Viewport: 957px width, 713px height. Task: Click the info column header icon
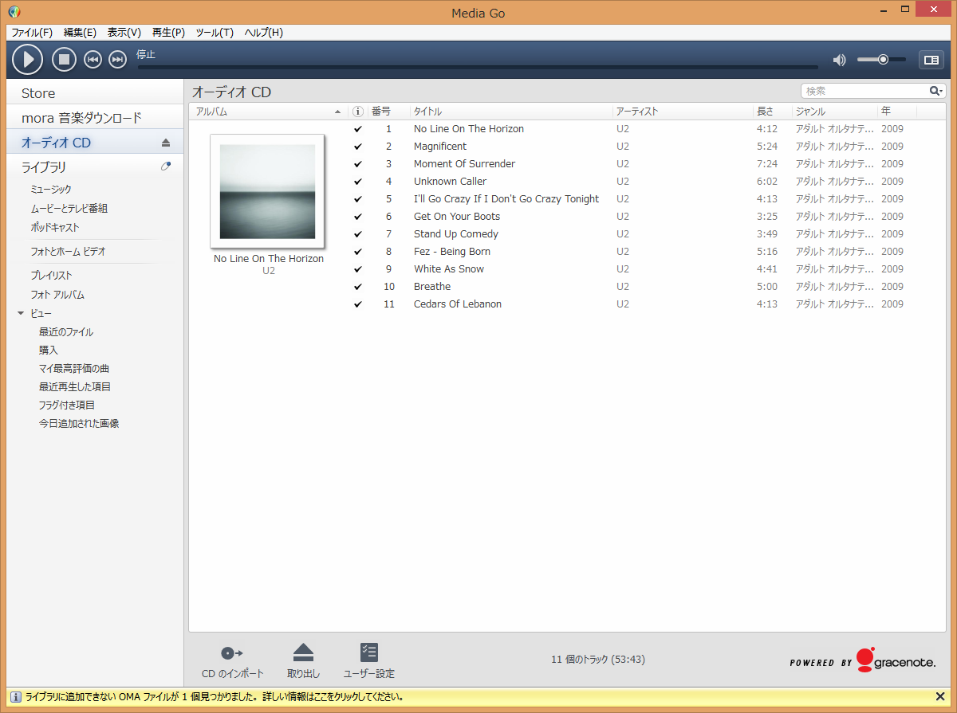click(x=358, y=112)
